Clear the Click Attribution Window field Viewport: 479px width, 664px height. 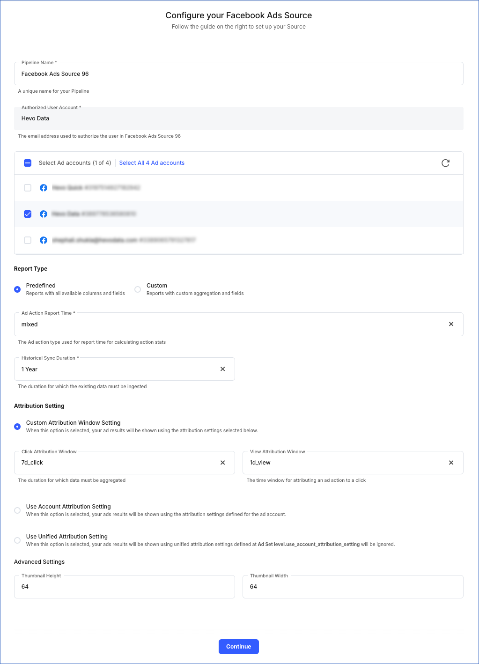click(x=222, y=463)
